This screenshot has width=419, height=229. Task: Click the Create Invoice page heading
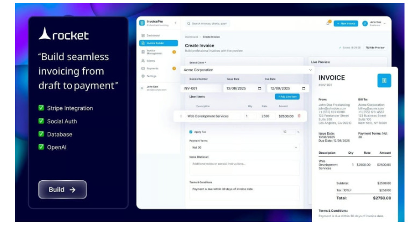pyautogui.click(x=200, y=46)
